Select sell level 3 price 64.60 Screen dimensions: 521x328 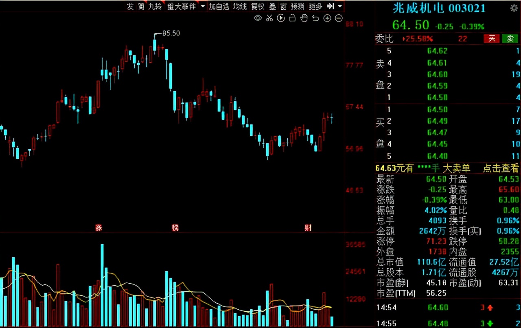pos(437,74)
